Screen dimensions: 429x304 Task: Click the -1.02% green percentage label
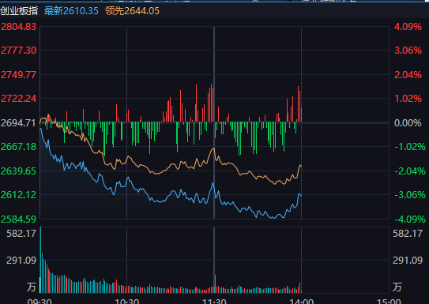pyautogui.click(x=410, y=147)
